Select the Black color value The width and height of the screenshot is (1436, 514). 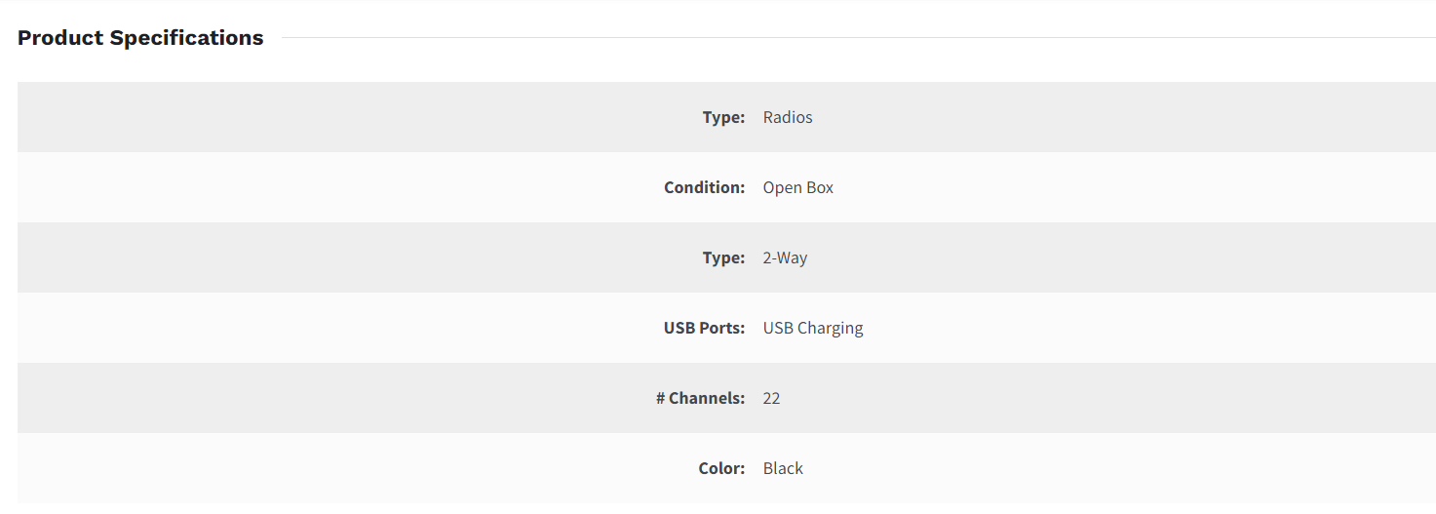tap(783, 468)
